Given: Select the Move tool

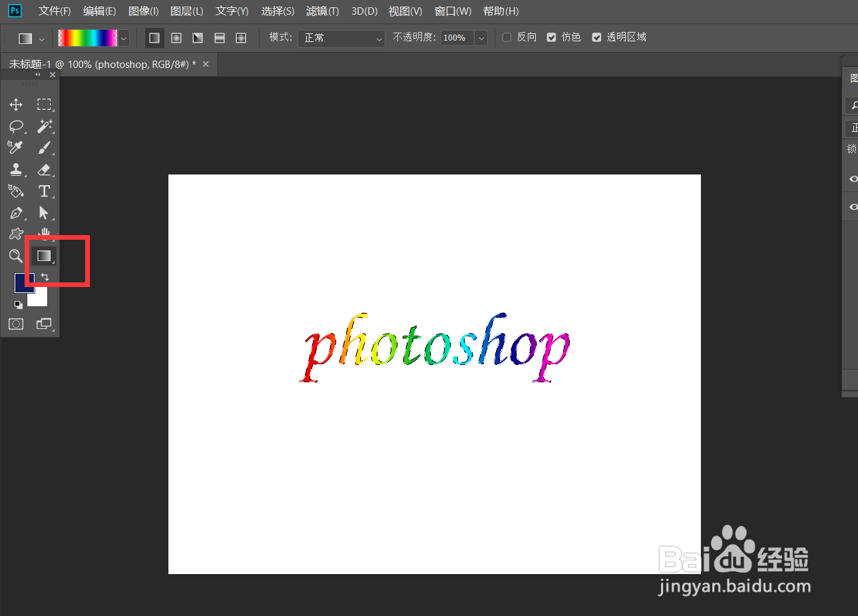Looking at the screenshot, I should click(x=16, y=105).
